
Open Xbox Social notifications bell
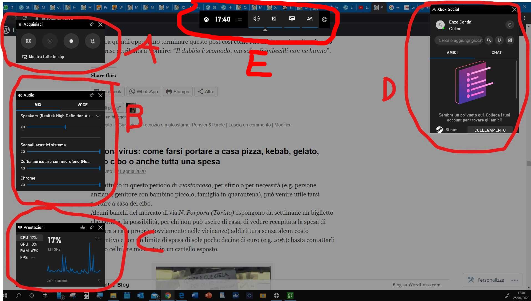tap(510, 25)
